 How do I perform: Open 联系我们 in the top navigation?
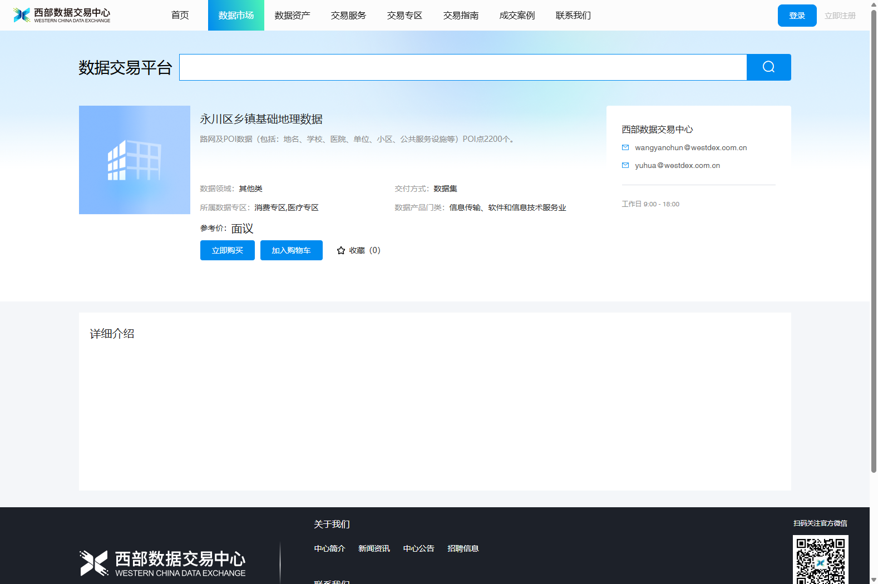click(573, 15)
